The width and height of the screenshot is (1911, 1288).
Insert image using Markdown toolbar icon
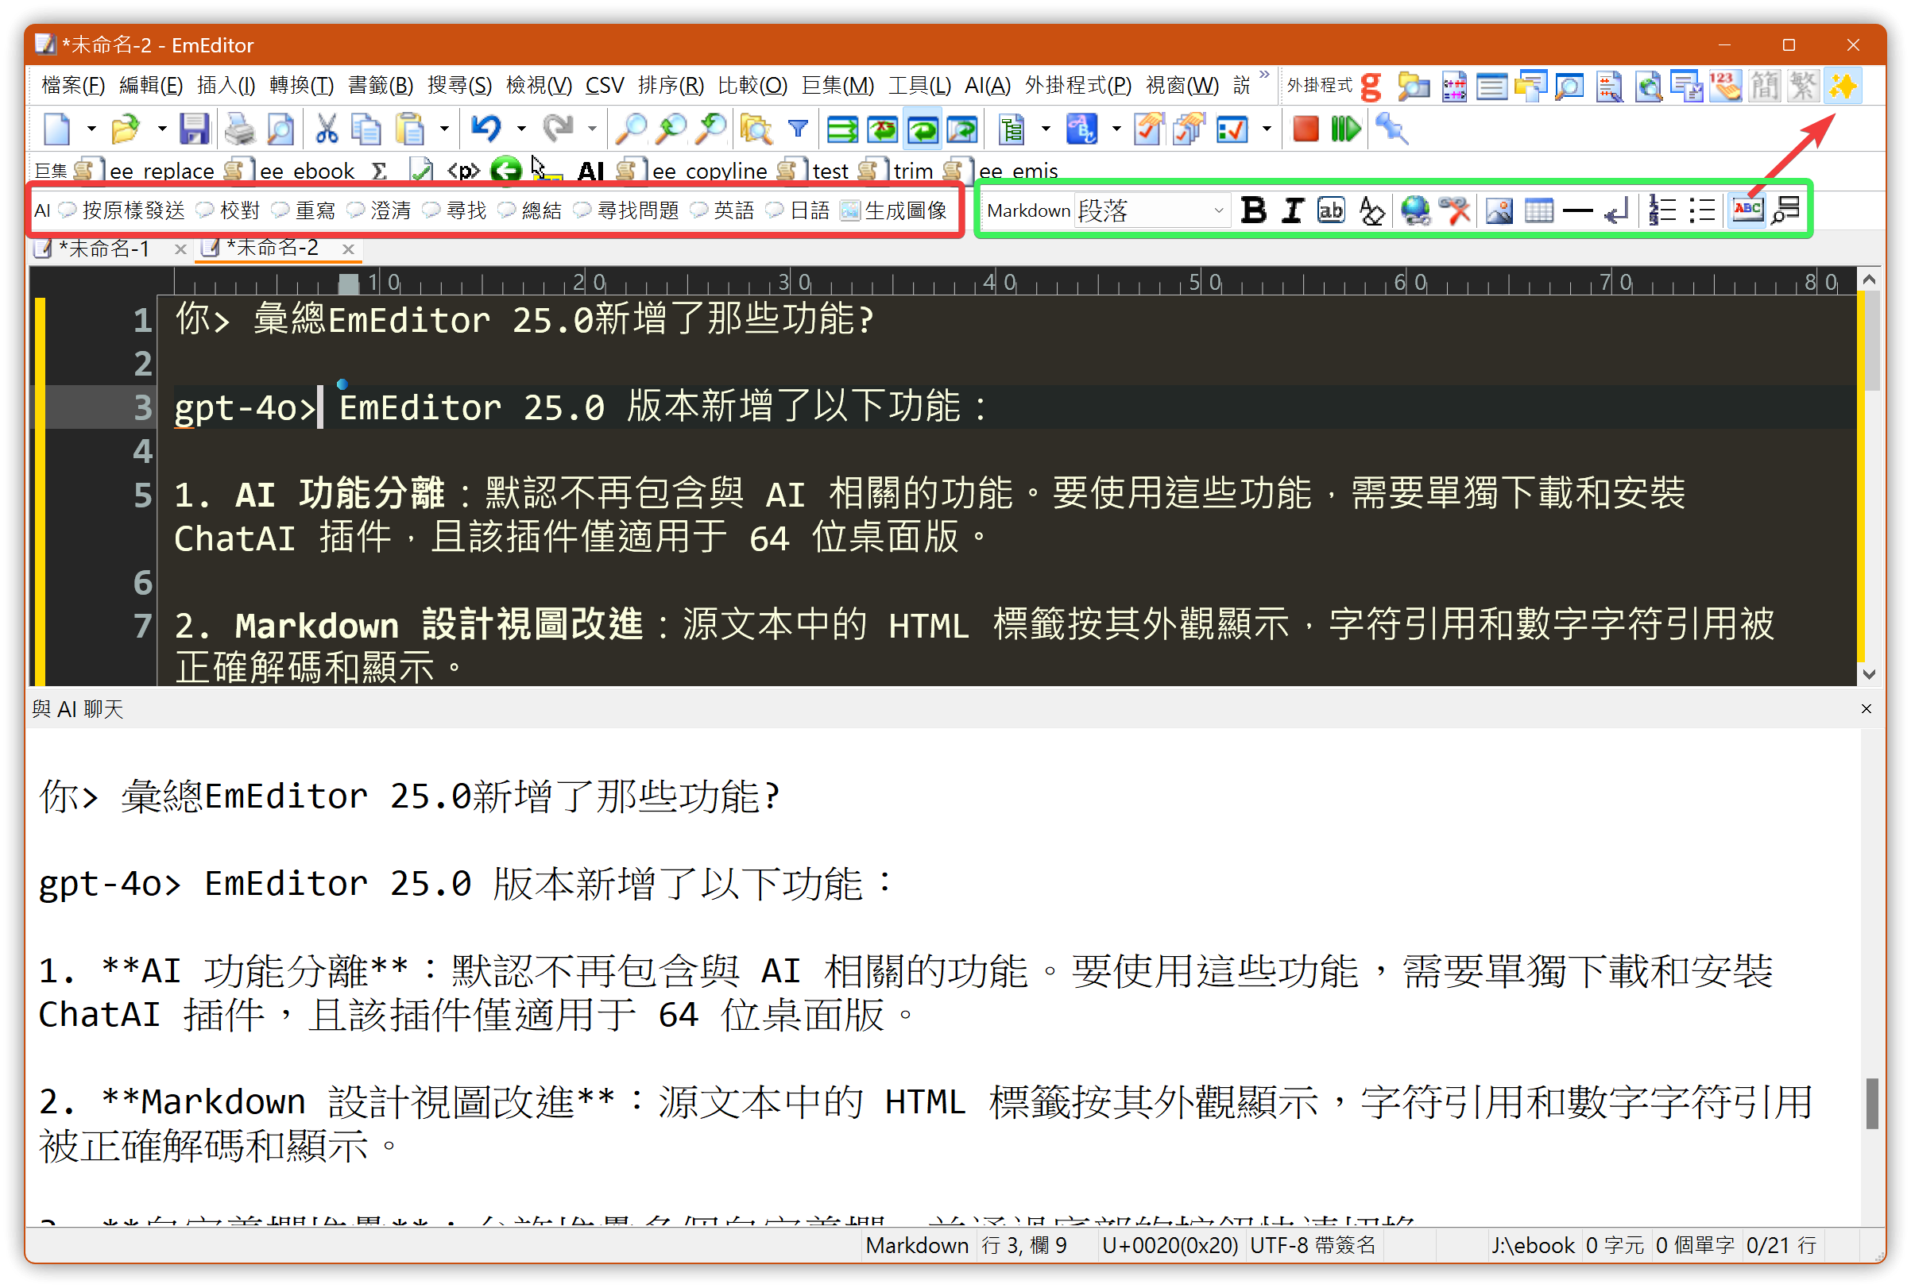pyautogui.click(x=1499, y=211)
